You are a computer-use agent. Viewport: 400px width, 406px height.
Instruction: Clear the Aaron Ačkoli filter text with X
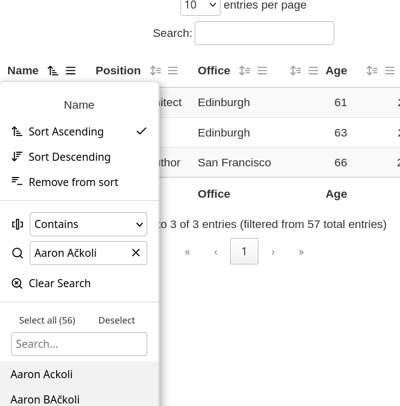136,253
